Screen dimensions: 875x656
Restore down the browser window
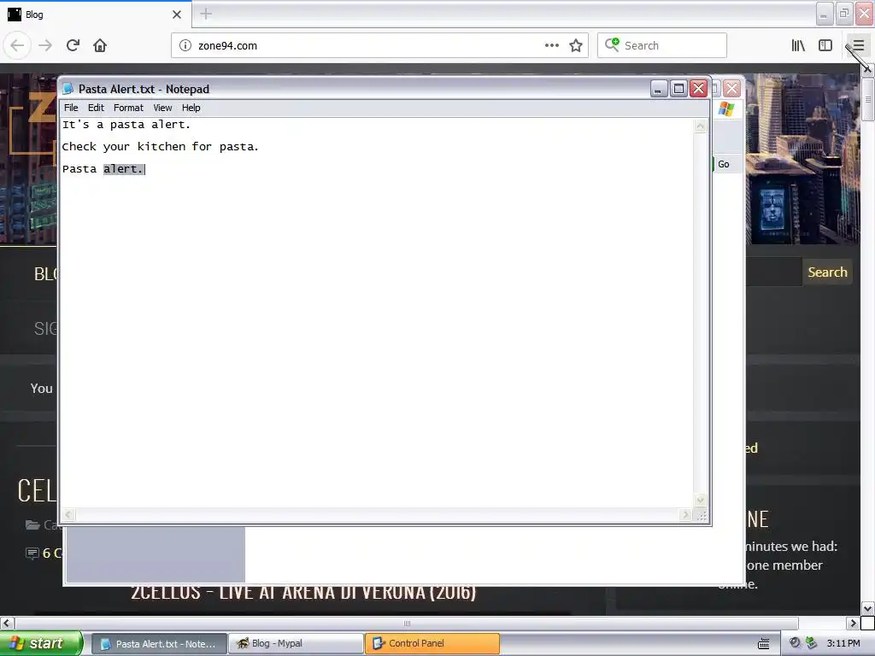[x=844, y=14]
